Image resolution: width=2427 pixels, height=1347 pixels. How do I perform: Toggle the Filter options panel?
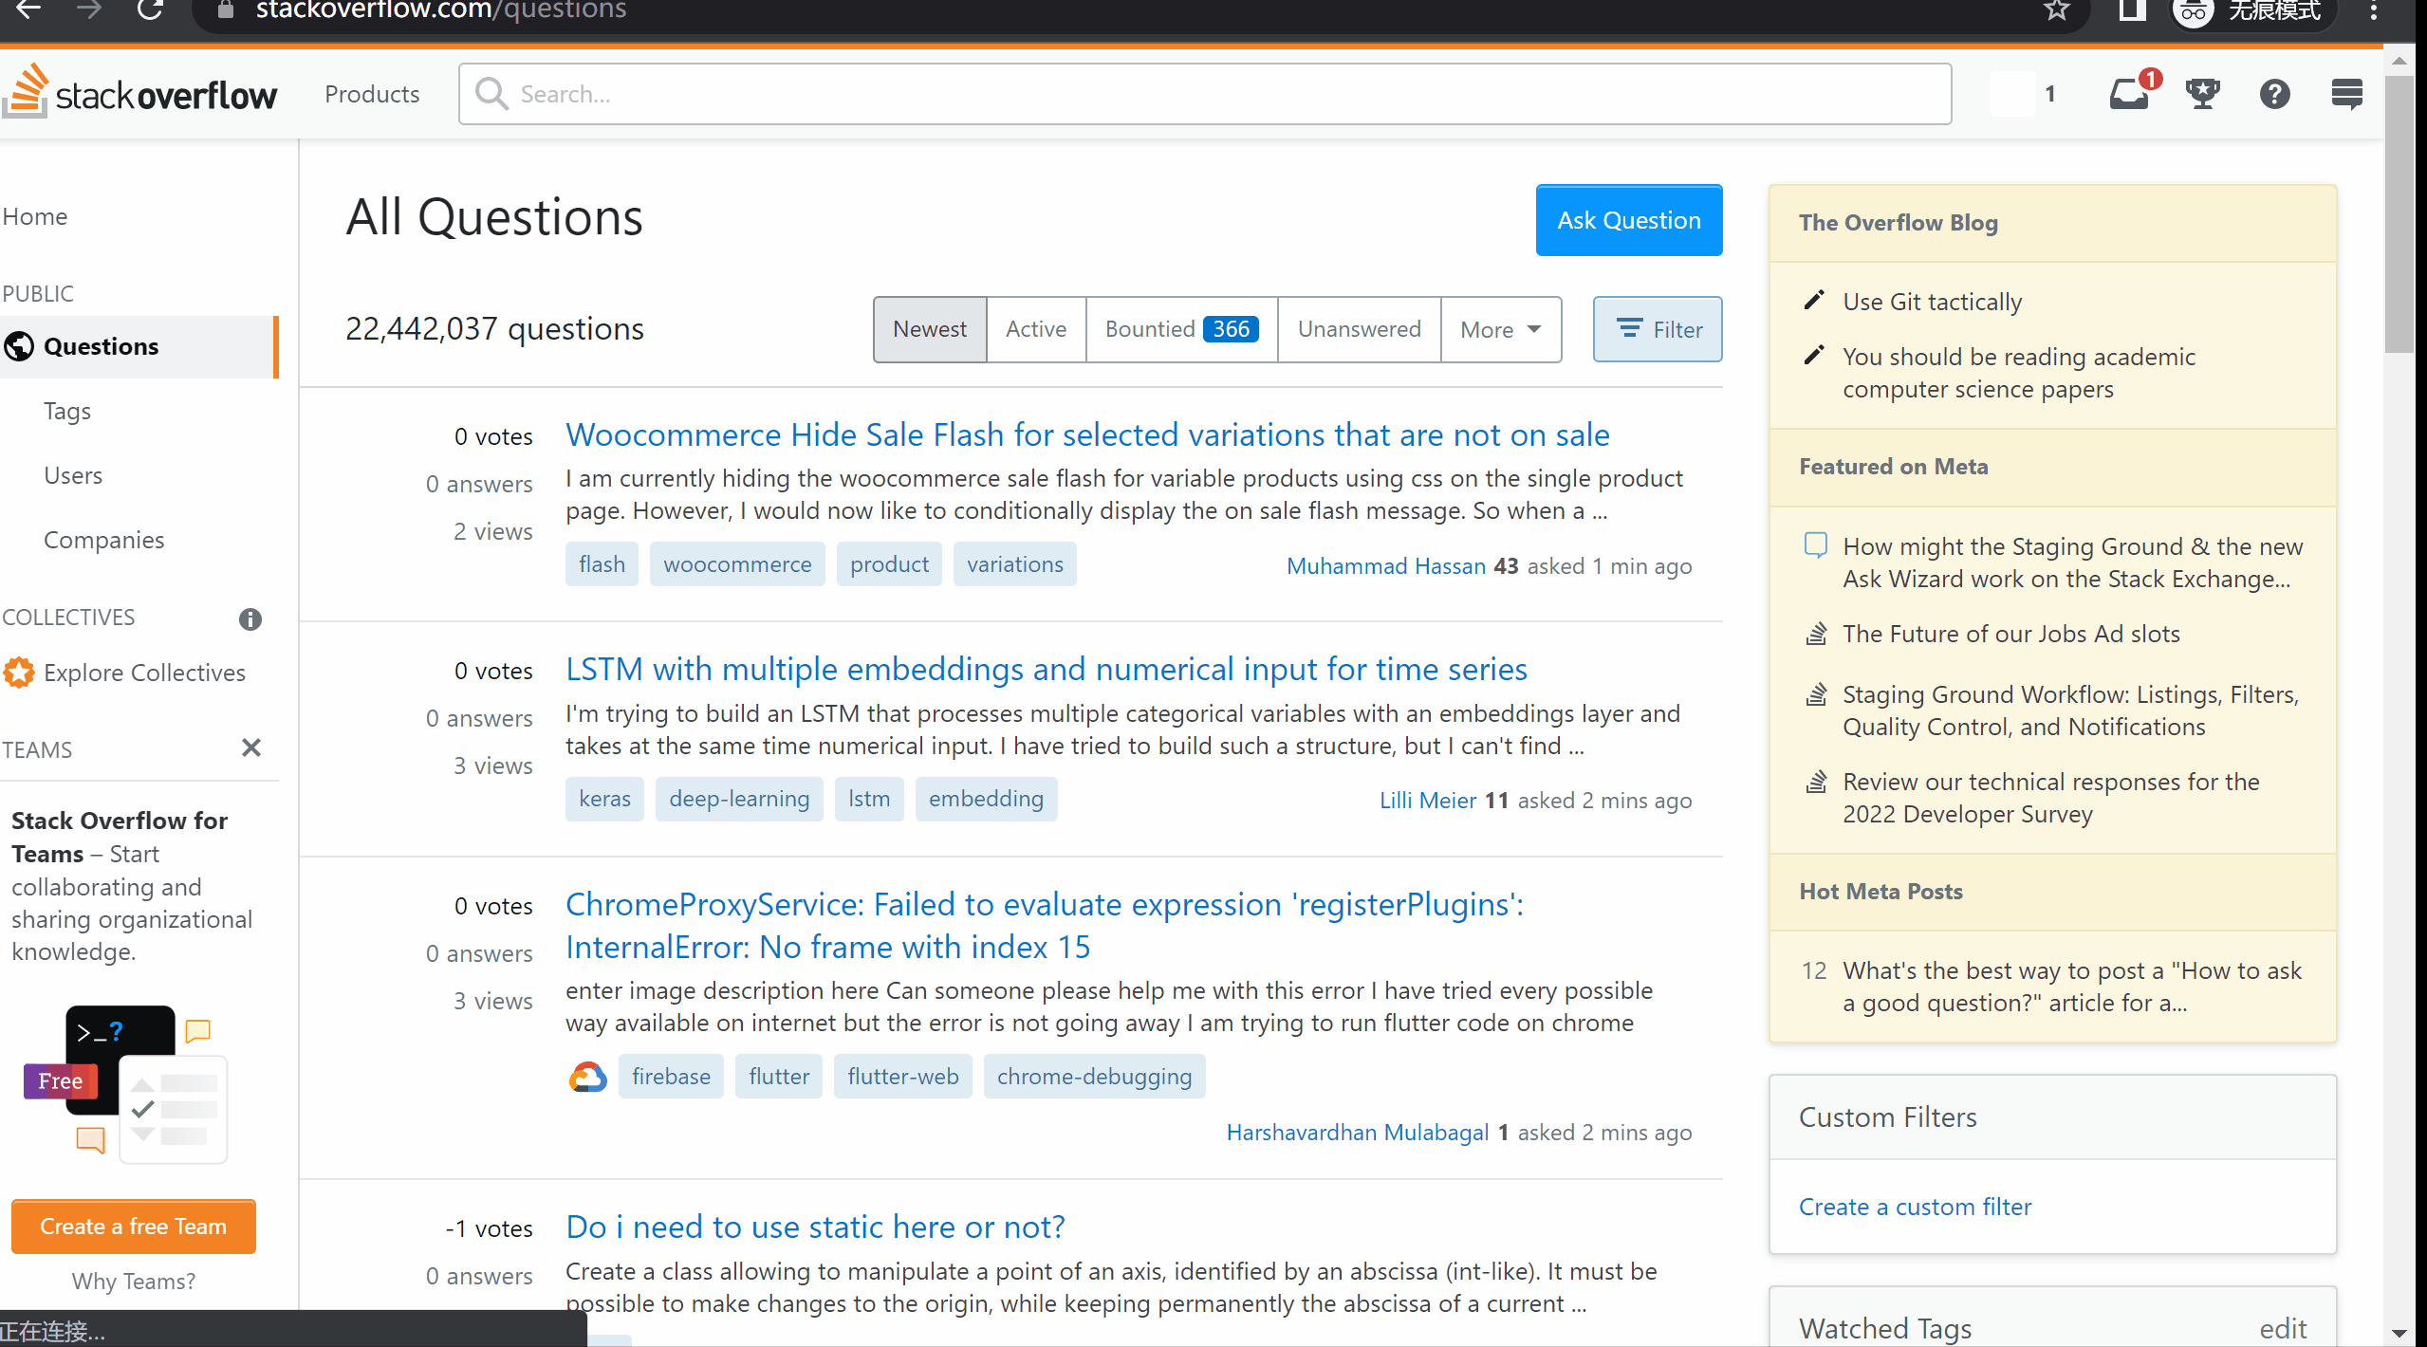coord(1658,329)
